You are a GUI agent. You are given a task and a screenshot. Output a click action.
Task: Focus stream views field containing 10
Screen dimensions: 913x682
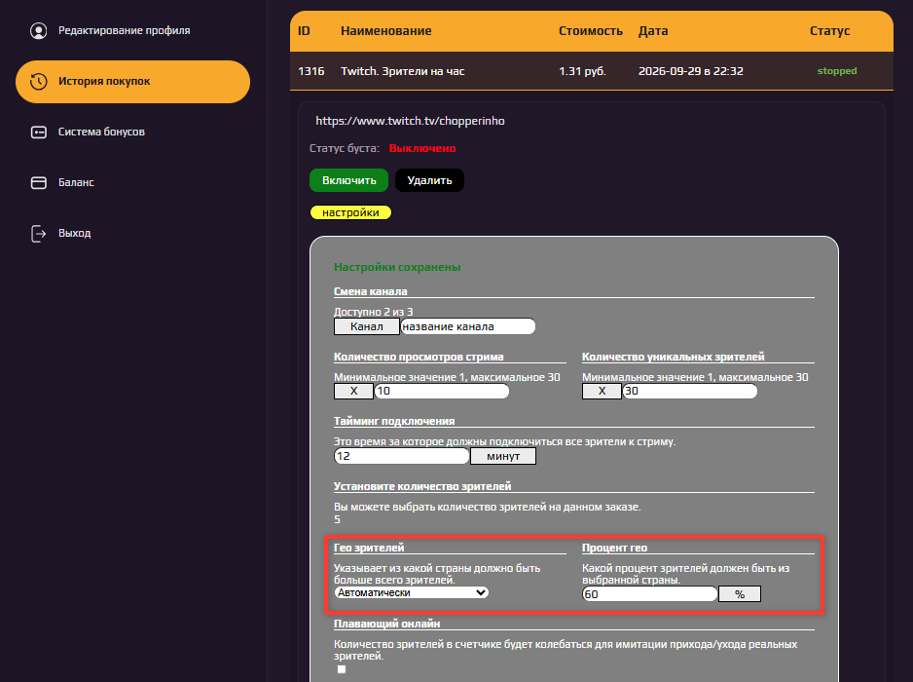point(442,391)
